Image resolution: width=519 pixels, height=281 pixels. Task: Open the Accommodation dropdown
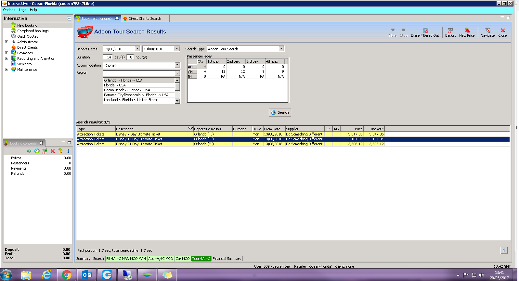177,65
